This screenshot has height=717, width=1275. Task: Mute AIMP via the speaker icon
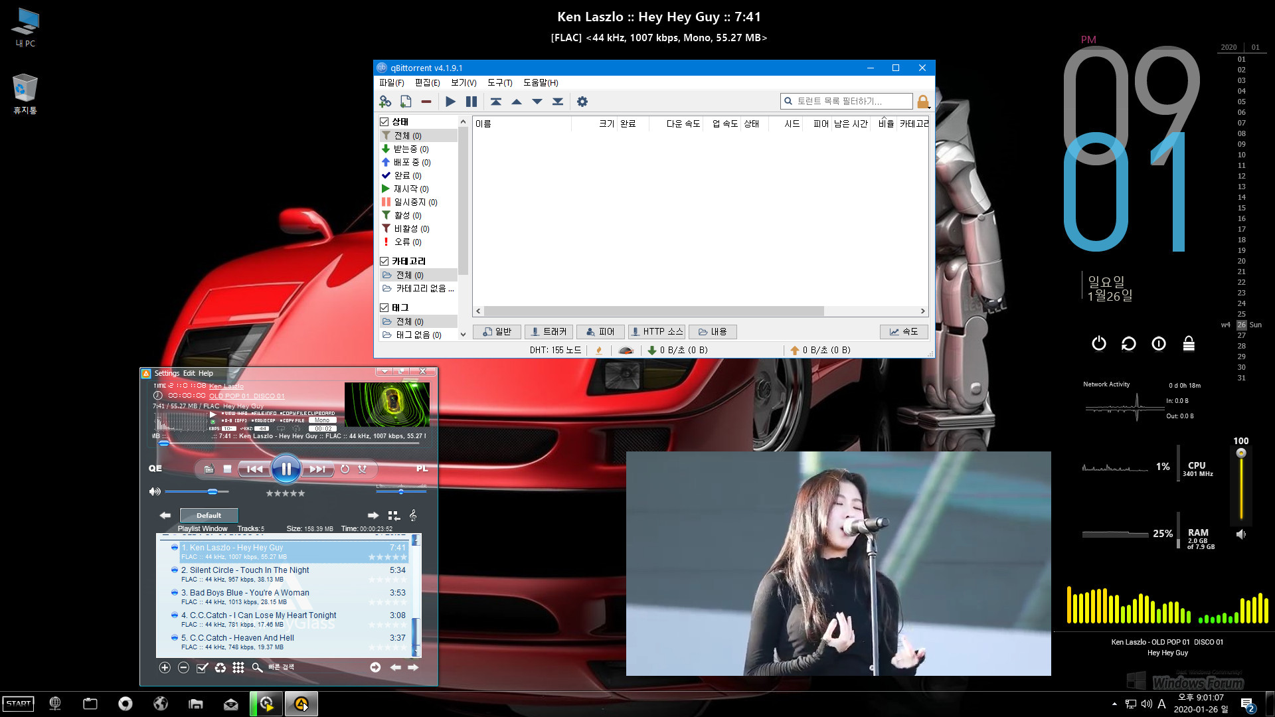[155, 491]
